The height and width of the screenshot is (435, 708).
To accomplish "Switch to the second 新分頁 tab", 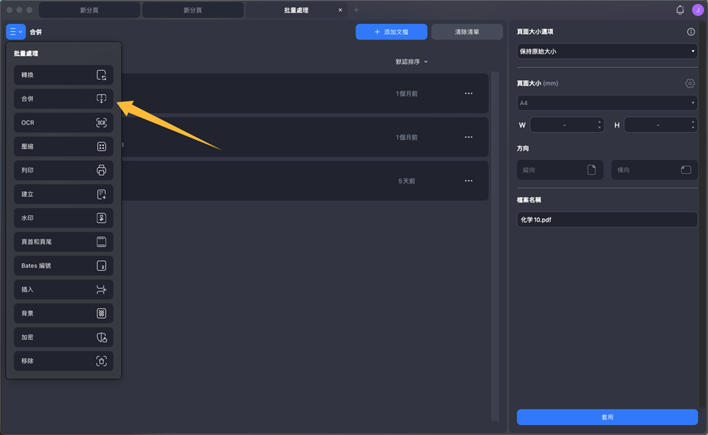I will point(193,10).
